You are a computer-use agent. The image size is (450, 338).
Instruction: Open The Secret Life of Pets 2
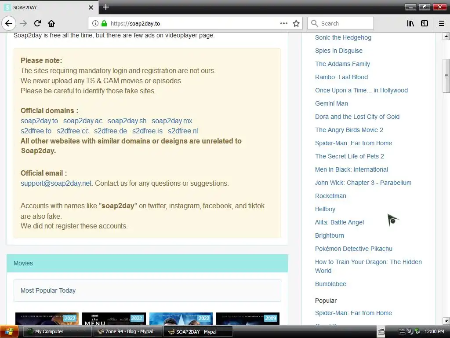click(349, 156)
